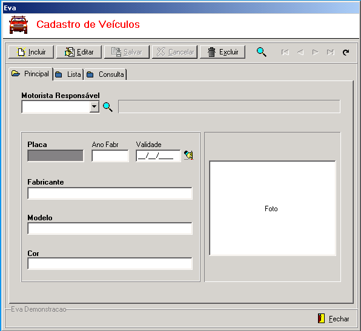The image size is (361, 331).
Task: Click the Cor text field
Action: [110, 264]
